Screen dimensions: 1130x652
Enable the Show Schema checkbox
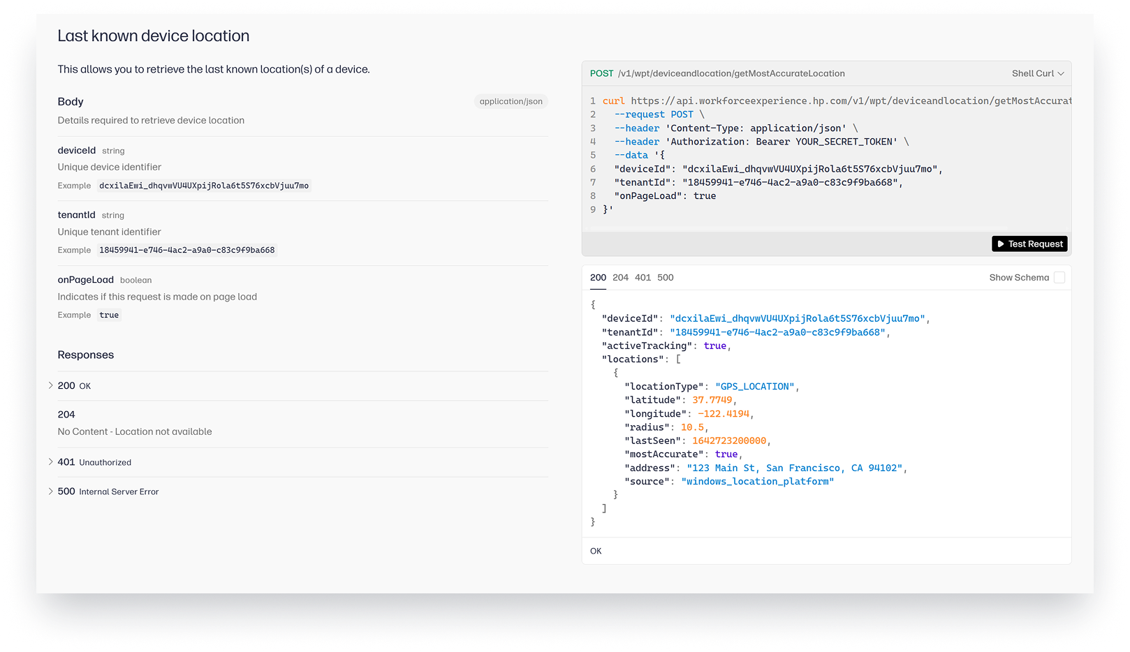[1059, 277]
